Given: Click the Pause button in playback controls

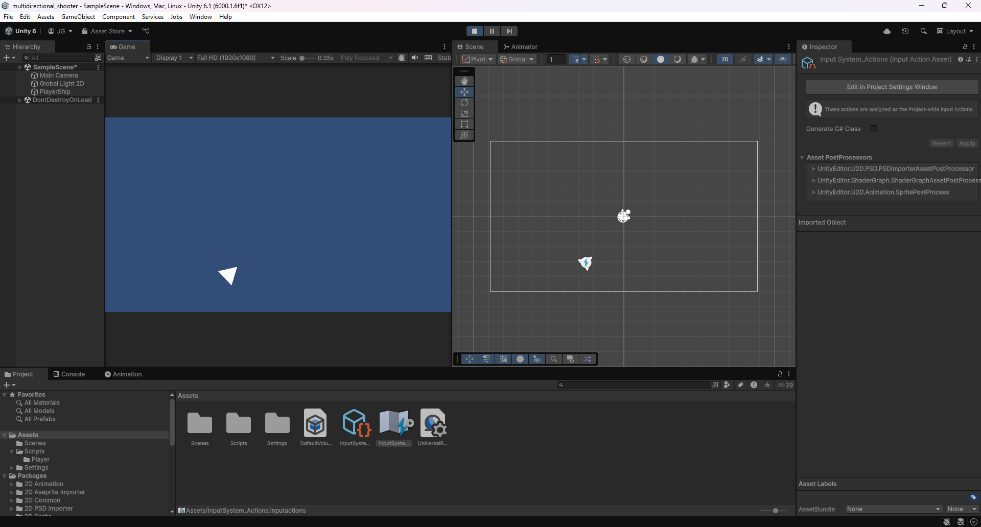Looking at the screenshot, I should tap(492, 31).
